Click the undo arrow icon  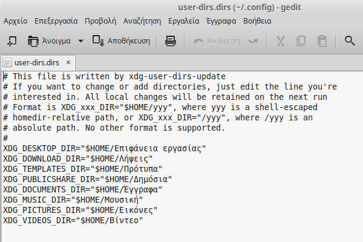(x=198, y=41)
